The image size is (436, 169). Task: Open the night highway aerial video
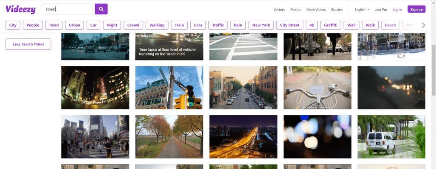click(x=243, y=136)
